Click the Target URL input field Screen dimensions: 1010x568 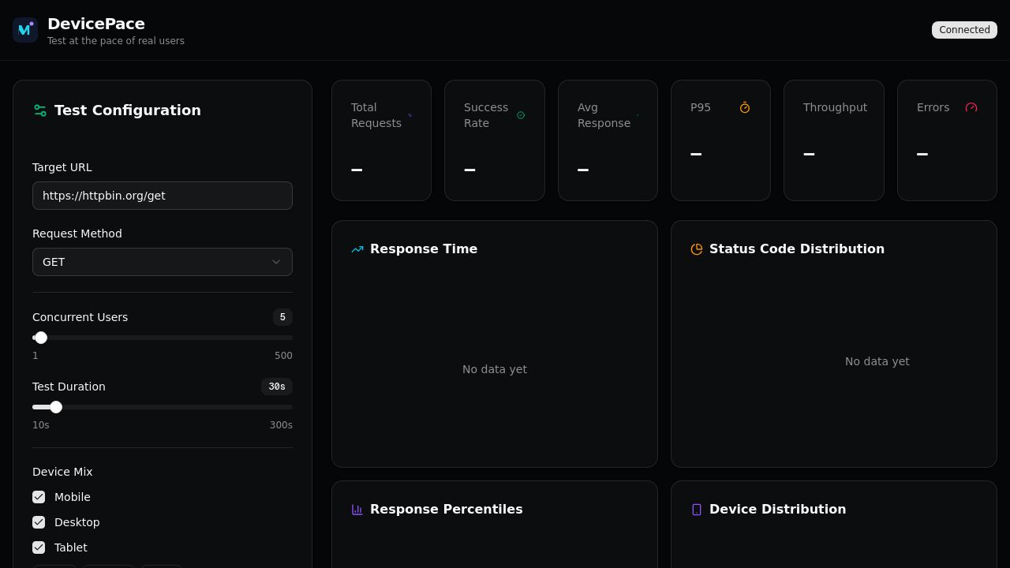[x=163, y=196]
